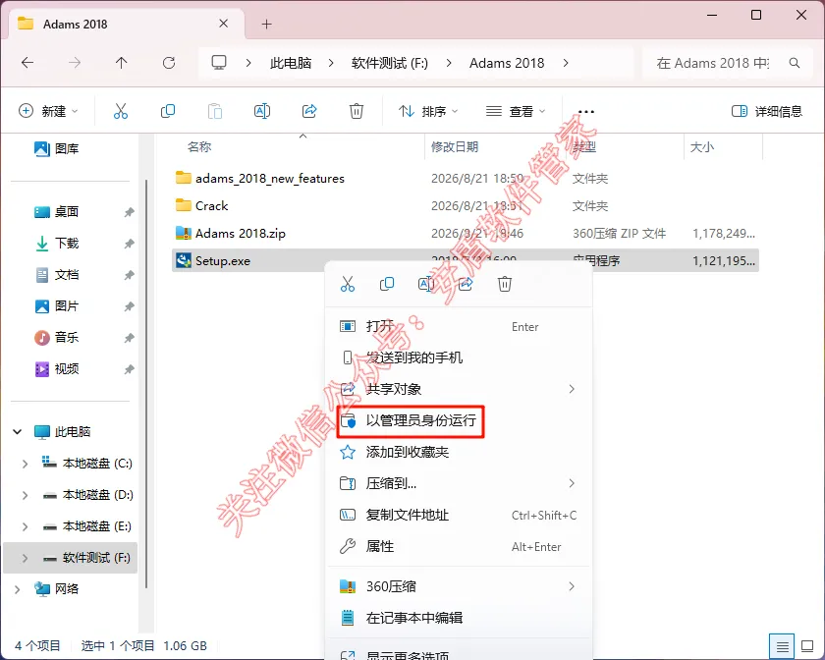Image resolution: width=825 pixels, height=660 pixels.
Task: Toggle the 详细信息 details pane
Action: click(767, 111)
